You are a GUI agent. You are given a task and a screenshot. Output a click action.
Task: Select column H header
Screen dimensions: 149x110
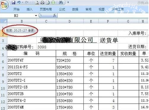[x=143, y=21]
